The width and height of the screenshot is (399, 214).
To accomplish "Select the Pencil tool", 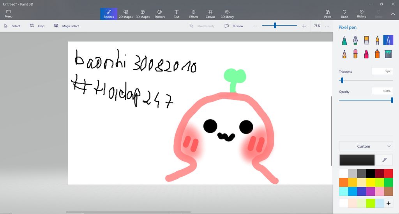I will [344, 54].
